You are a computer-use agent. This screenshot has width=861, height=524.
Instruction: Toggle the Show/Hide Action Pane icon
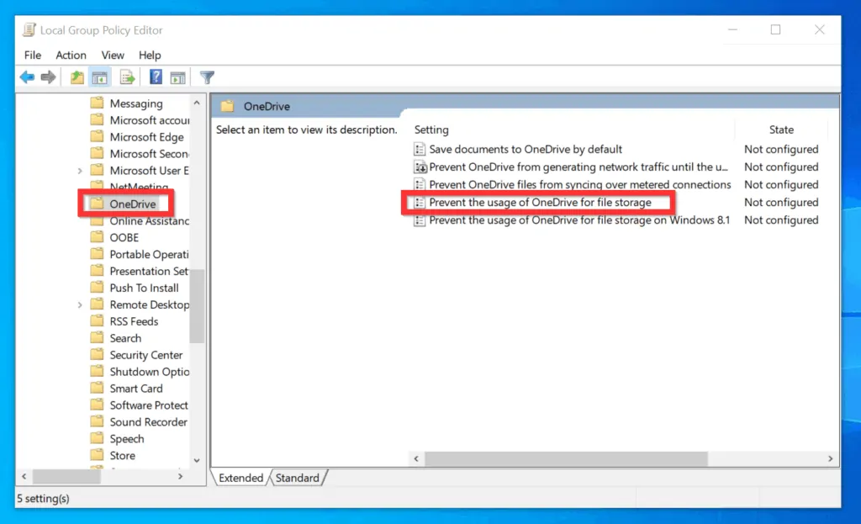(178, 77)
